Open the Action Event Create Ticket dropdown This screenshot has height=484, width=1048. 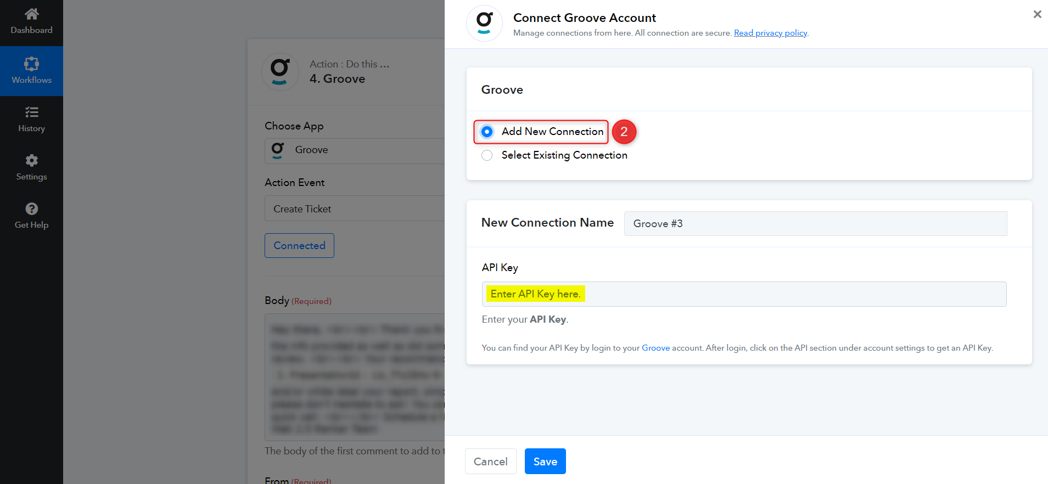[355, 209]
